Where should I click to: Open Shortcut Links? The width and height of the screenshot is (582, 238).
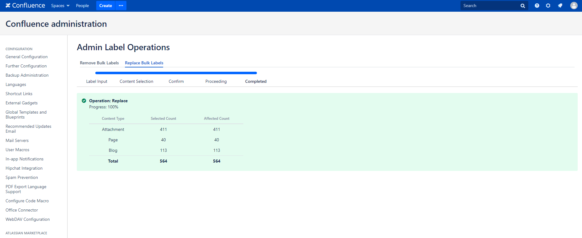pos(19,94)
